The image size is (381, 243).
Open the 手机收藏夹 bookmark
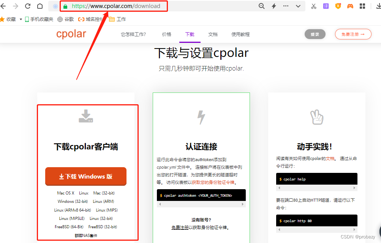click(39, 19)
